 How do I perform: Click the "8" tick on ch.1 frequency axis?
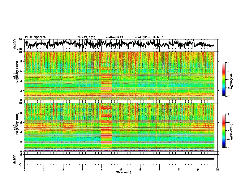tap(21, 61)
